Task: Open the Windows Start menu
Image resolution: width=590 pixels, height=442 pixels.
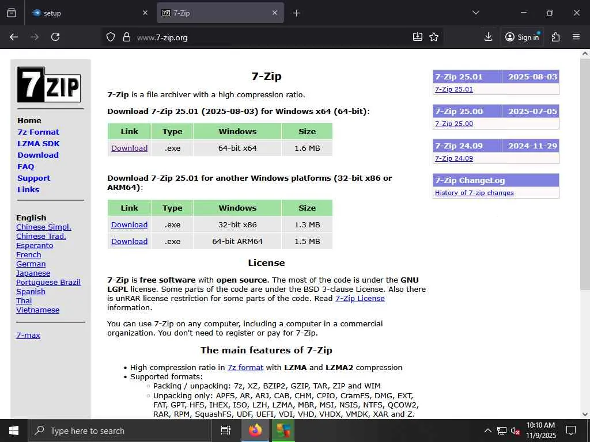Action: (x=14, y=430)
